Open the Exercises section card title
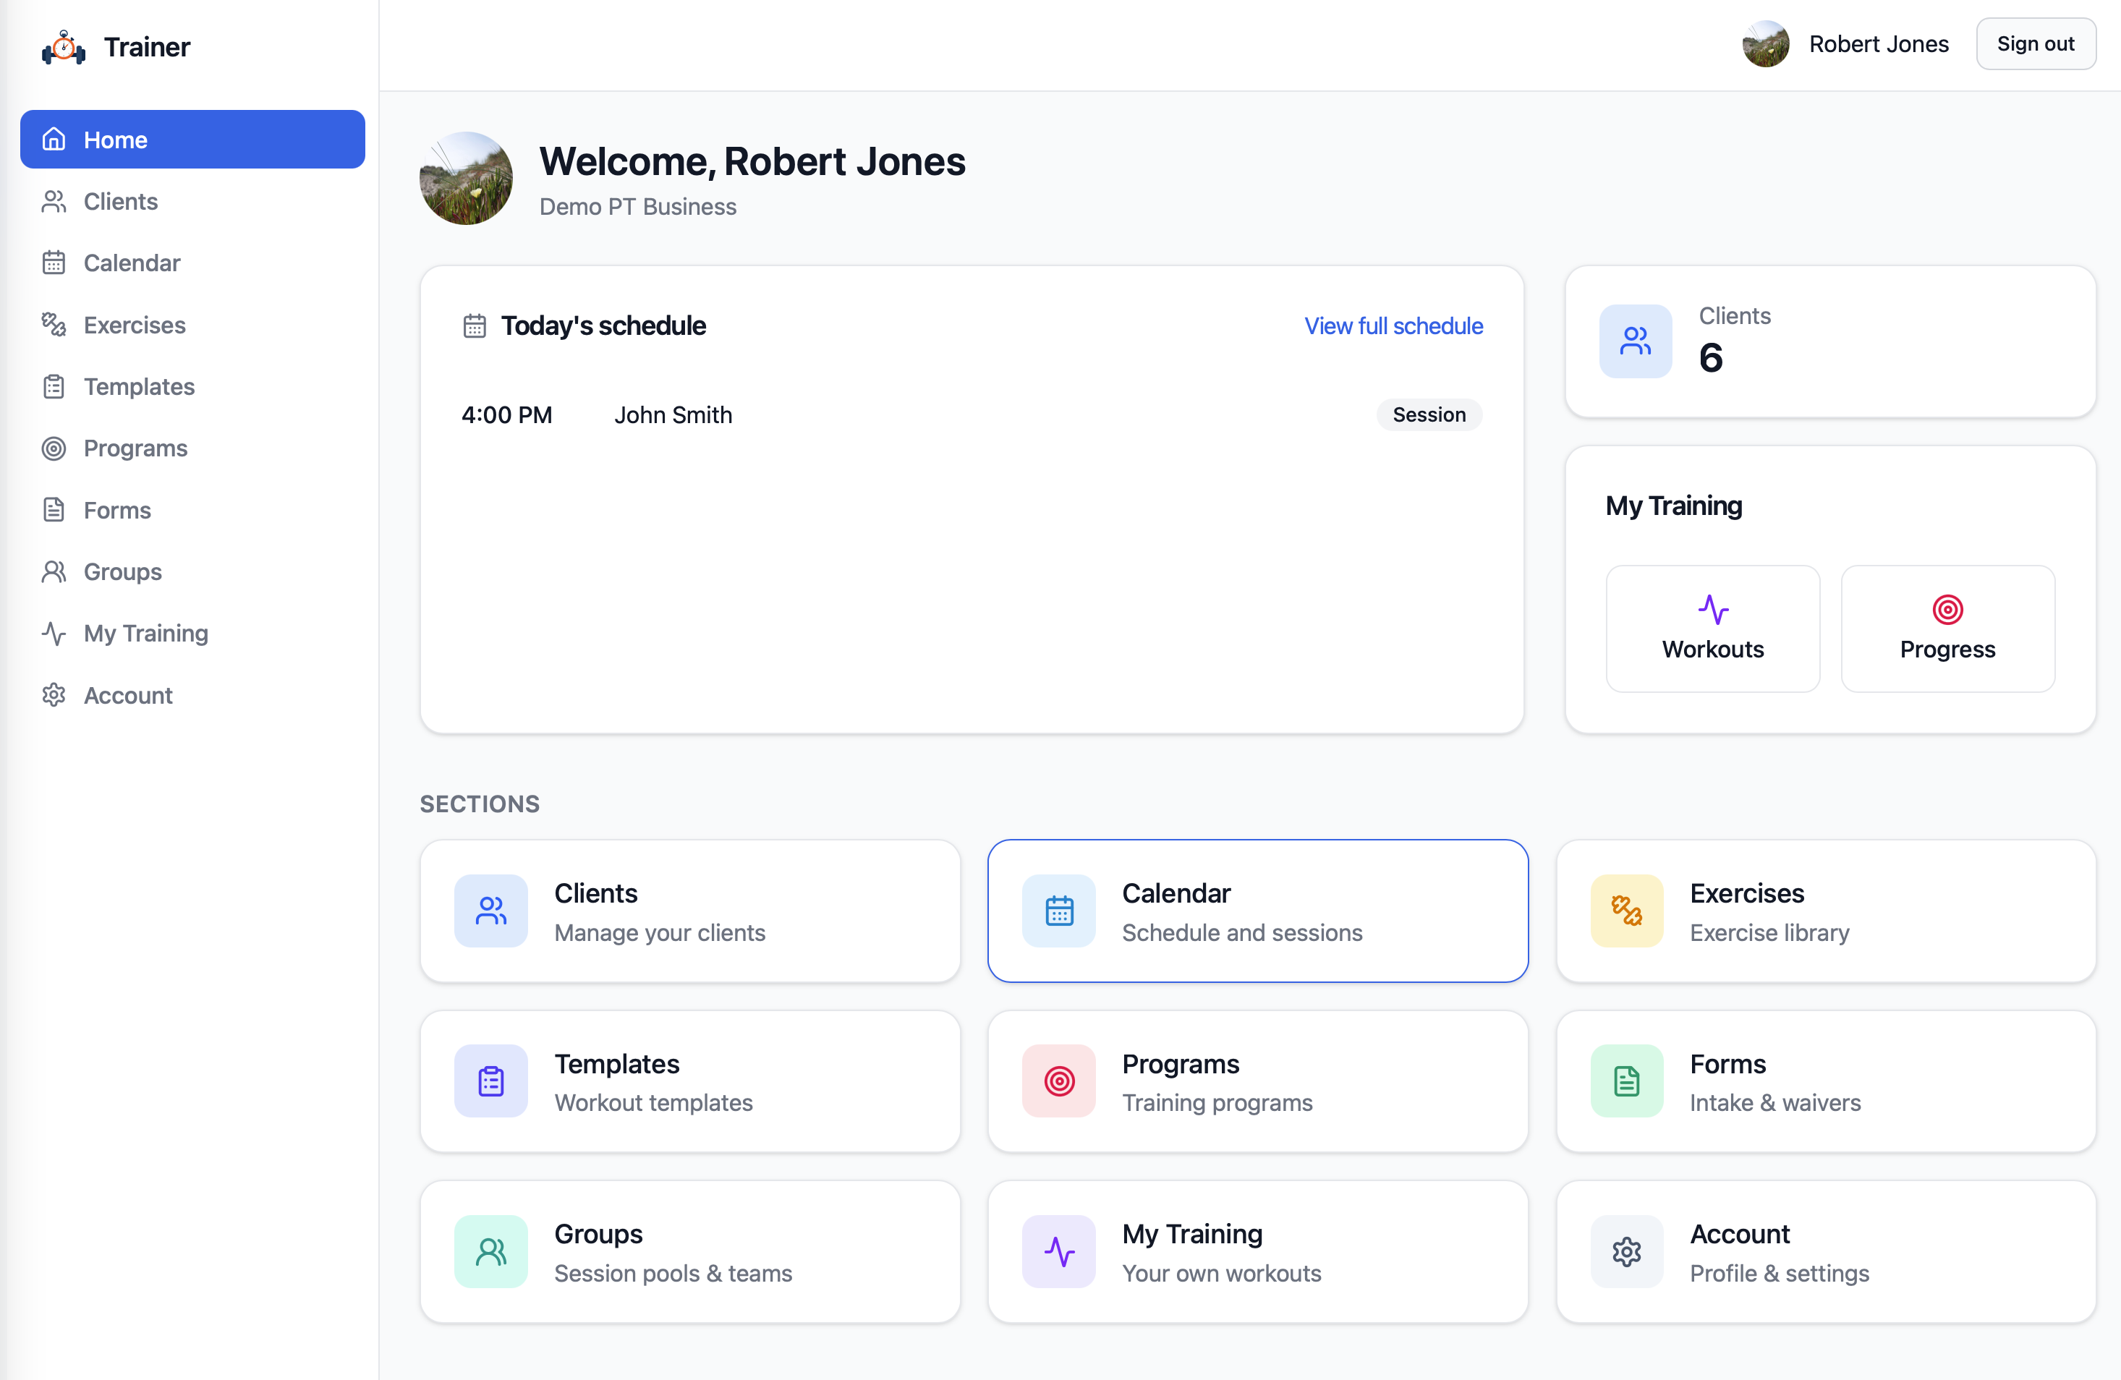 (x=1747, y=893)
